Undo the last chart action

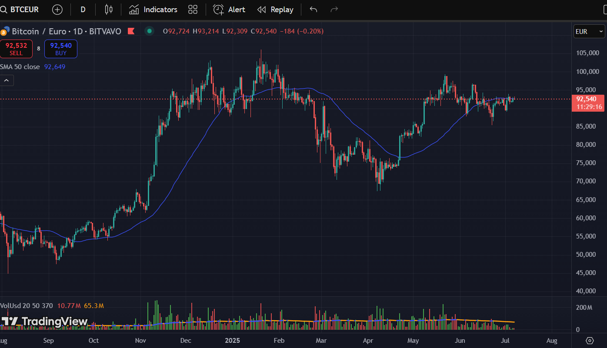click(314, 10)
